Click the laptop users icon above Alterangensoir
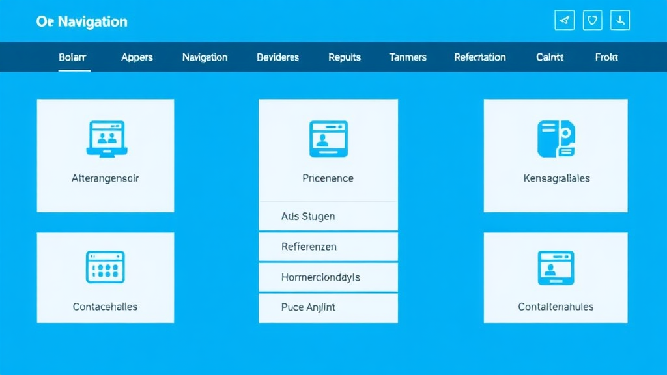The height and width of the screenshot is (375, 667). (106, 139)
